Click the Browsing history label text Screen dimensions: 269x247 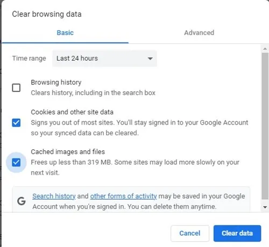56,82
